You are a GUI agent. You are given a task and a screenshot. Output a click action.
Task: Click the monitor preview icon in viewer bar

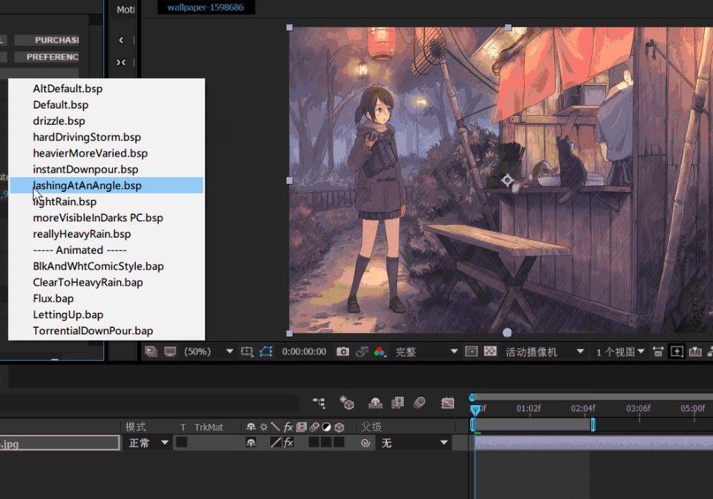pos(170,351)
